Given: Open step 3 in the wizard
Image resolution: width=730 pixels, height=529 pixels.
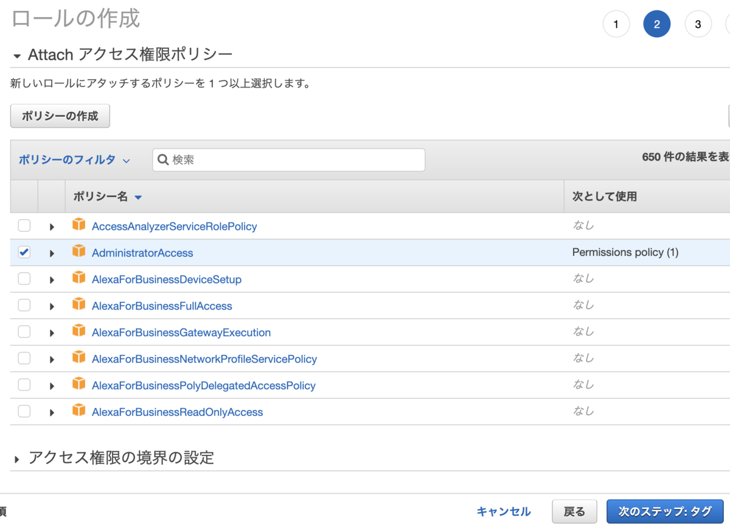Looking at the screenshot, I should click(698, 24).
